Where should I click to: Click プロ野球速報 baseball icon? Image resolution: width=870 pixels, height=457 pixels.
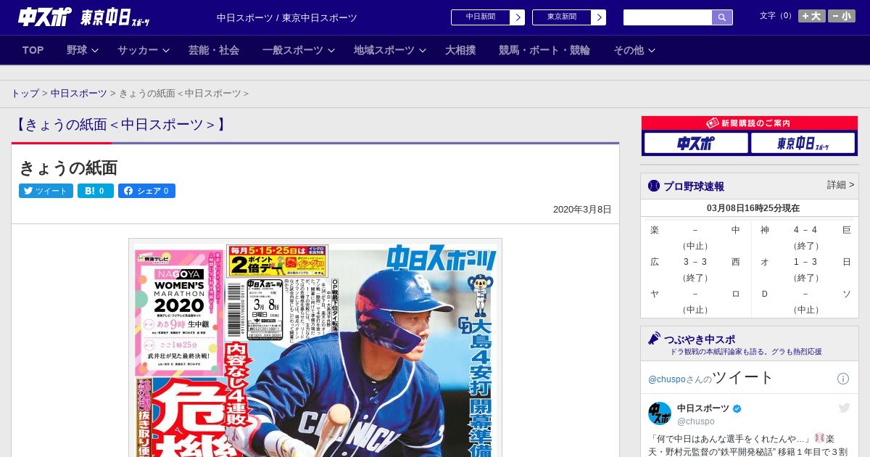[x=654, y=186]
